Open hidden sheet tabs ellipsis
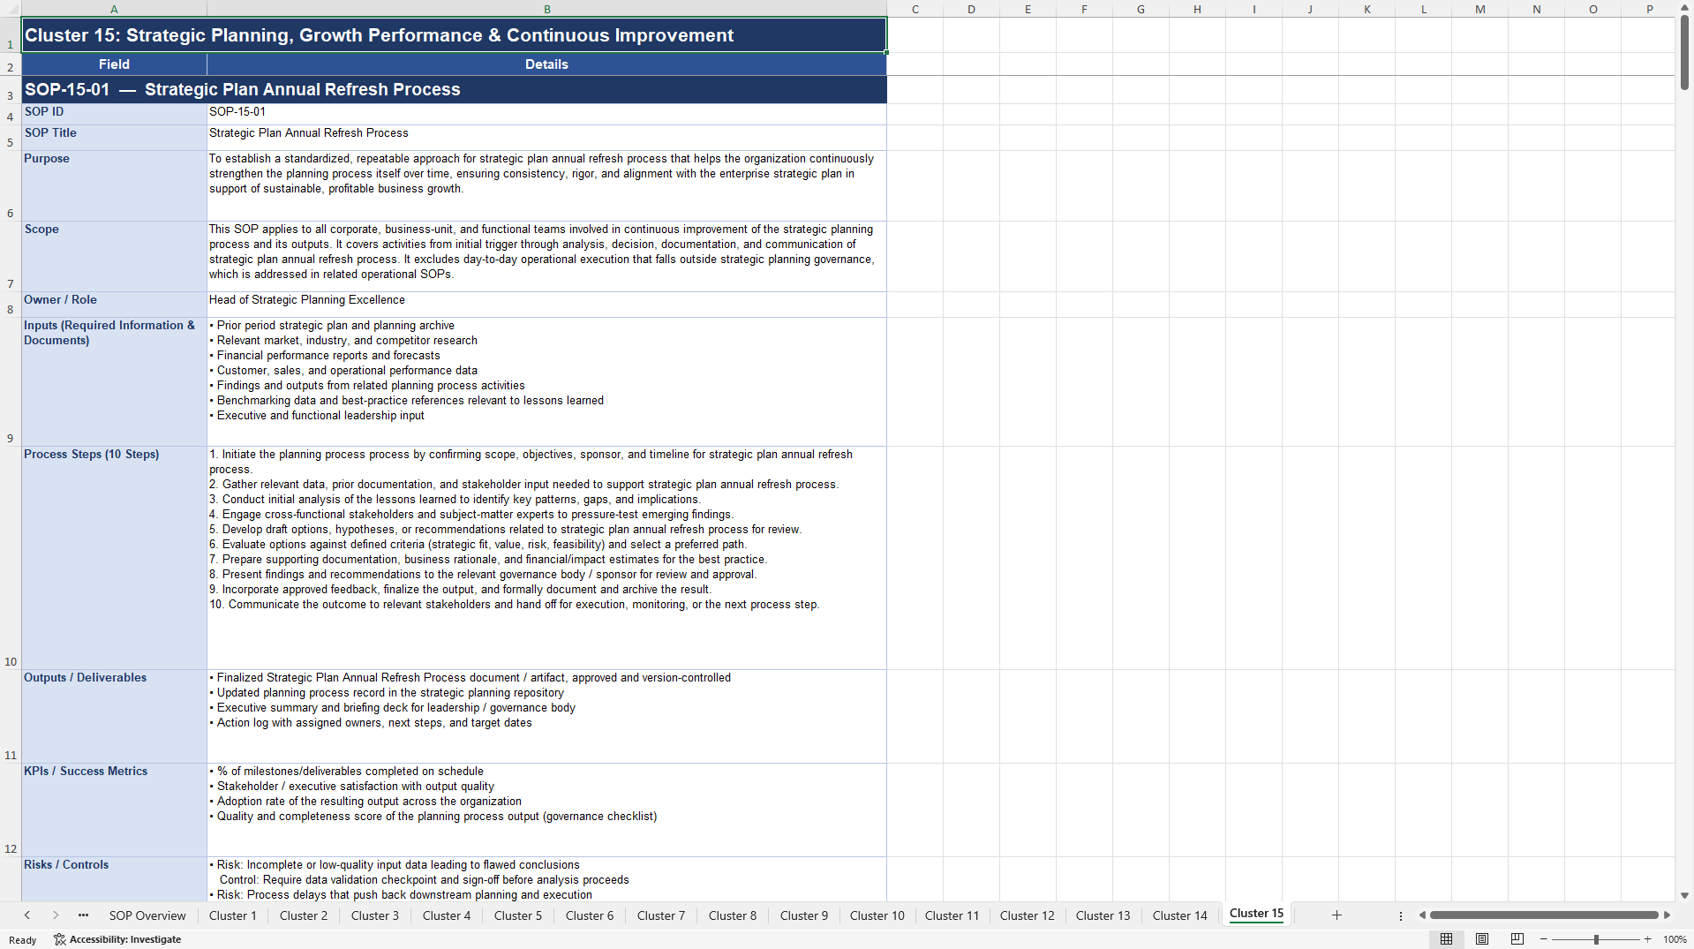The image size is (1694, 949). pyautogui.click(x=83, y=915)
